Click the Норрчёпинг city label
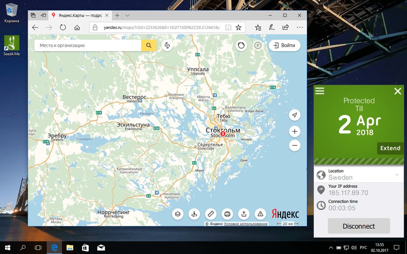This screenshot has width=407, height=254. [x=114, y=212]
